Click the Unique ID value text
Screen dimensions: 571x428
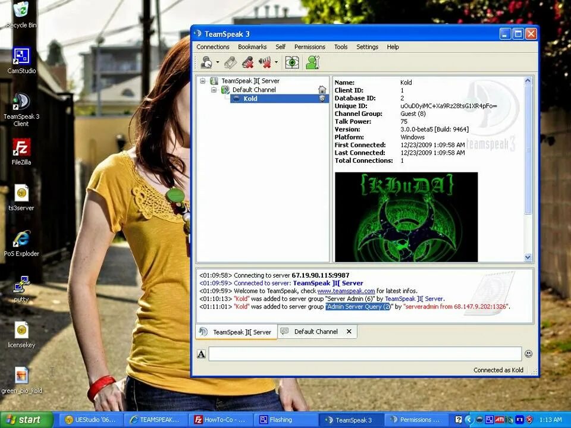(x=448, y=106)
